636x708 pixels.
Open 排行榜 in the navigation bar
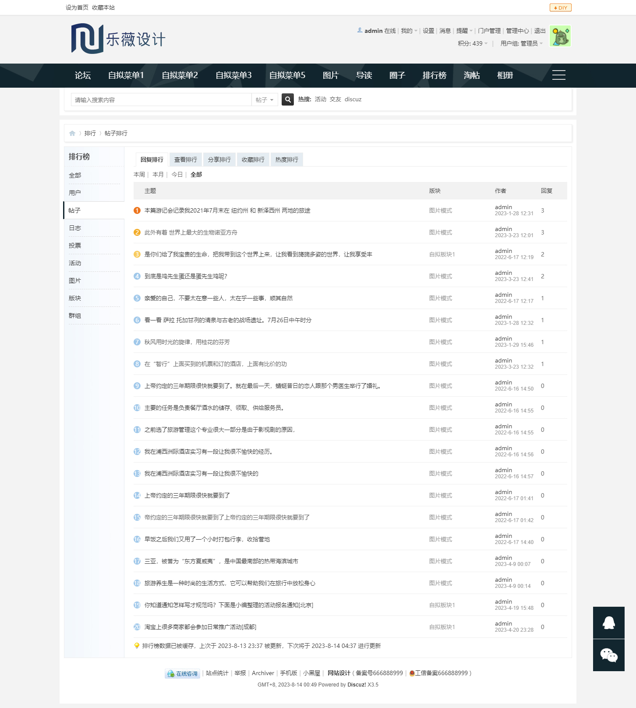[x=434, y=75]
